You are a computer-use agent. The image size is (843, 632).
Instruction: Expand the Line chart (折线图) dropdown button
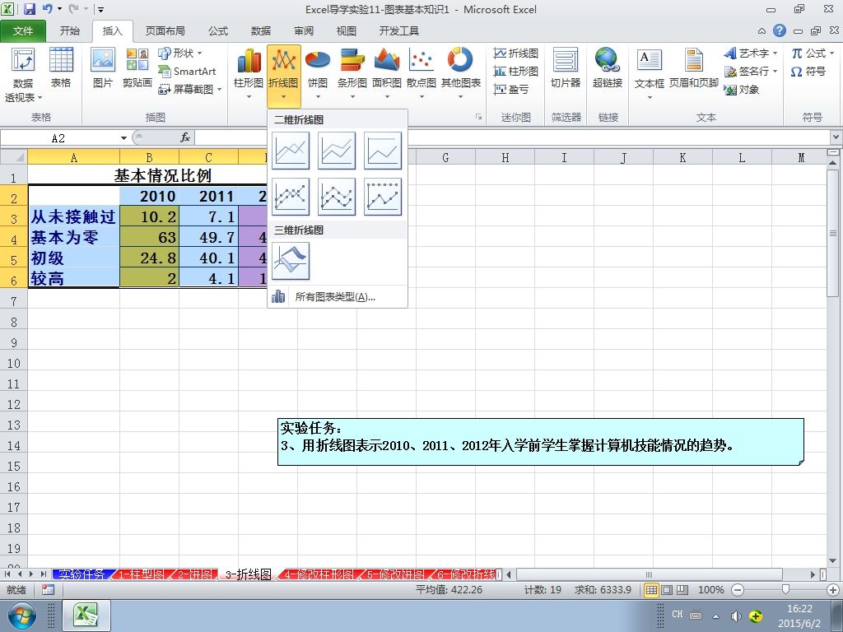click(283, 97)
